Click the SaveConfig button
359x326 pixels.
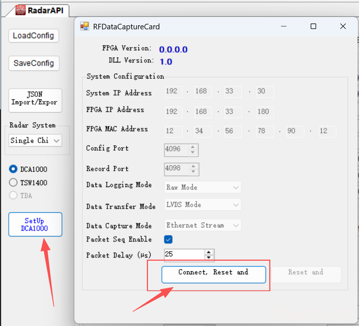pos(33,63)
